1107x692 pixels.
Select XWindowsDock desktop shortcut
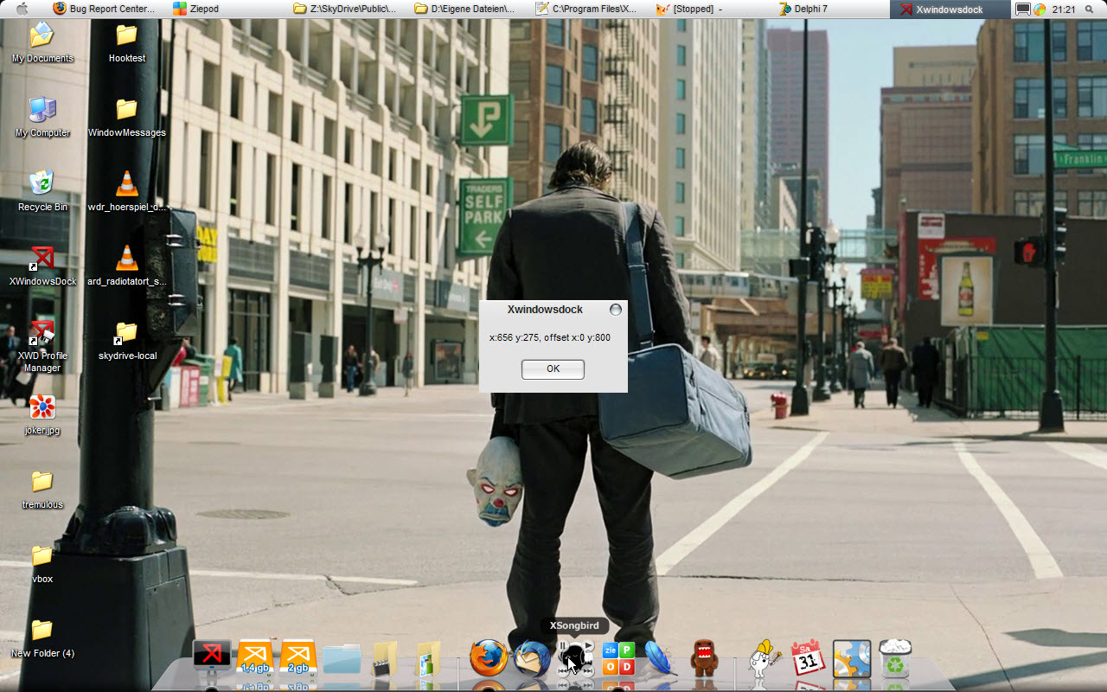coord(42,266)
